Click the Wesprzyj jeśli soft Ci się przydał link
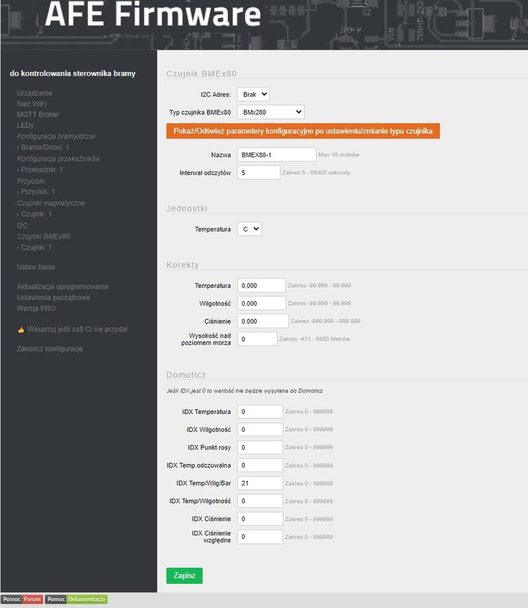528x608 pixels. pos(78,329)
